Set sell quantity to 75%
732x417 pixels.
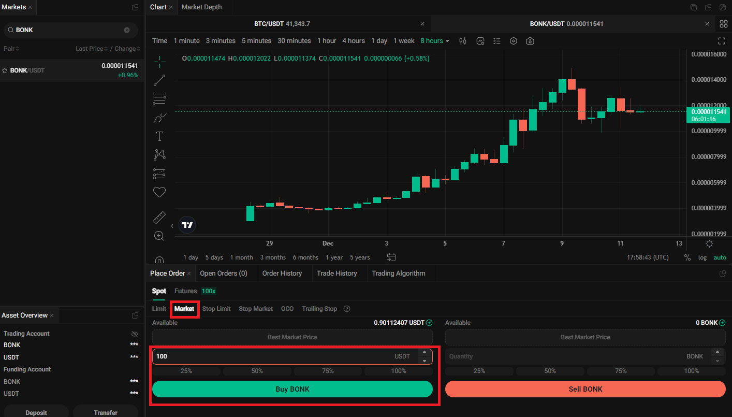click(621, 371)
